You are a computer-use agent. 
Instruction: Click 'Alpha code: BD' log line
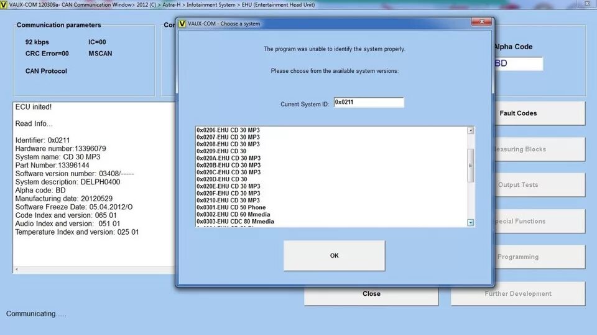[40, 191]
